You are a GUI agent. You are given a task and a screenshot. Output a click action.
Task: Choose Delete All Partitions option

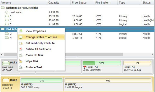coord(41,49)
